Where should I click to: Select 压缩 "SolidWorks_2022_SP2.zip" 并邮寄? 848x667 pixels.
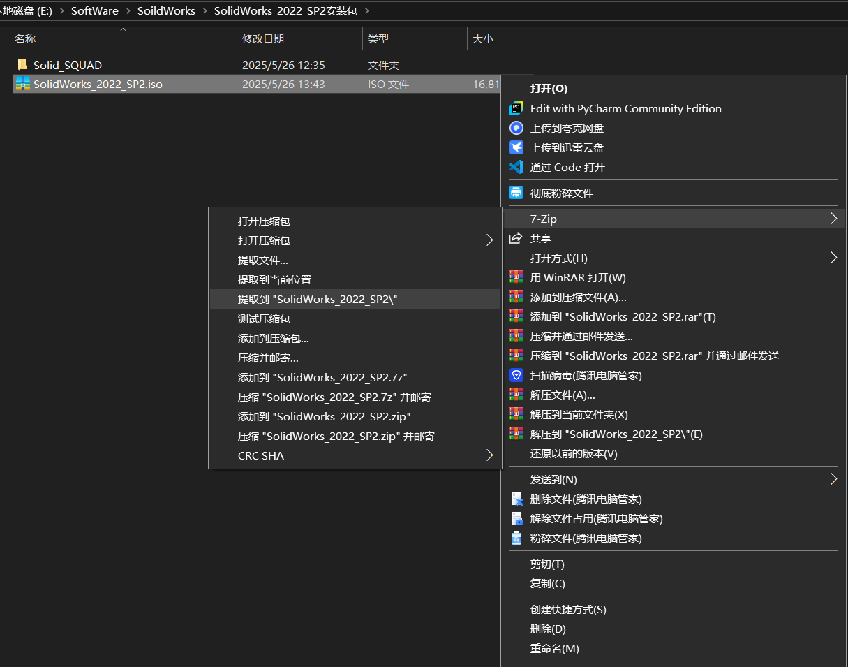[x=355, y=436]
